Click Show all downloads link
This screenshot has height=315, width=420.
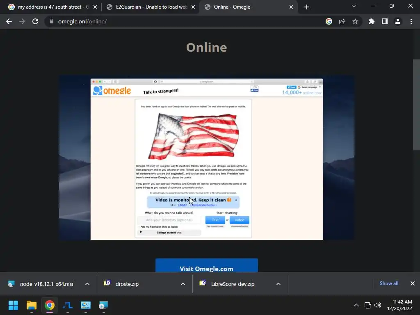click(389, 283)
